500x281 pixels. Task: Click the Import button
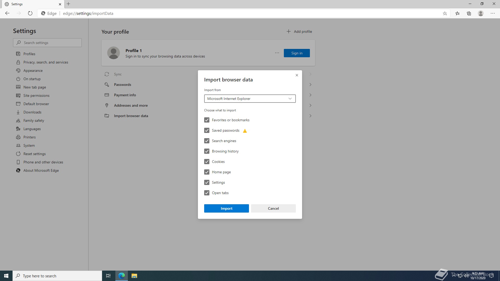tap(227, 208)
